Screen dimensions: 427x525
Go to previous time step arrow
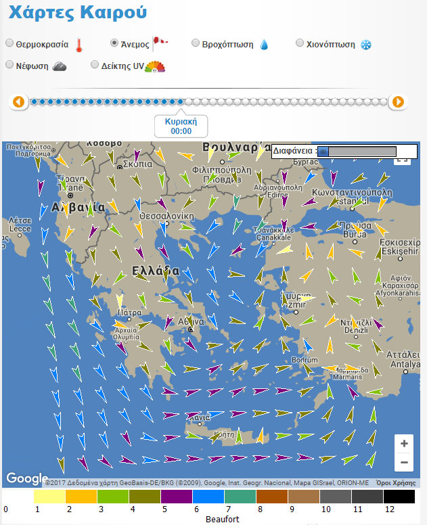pos(18,101)
